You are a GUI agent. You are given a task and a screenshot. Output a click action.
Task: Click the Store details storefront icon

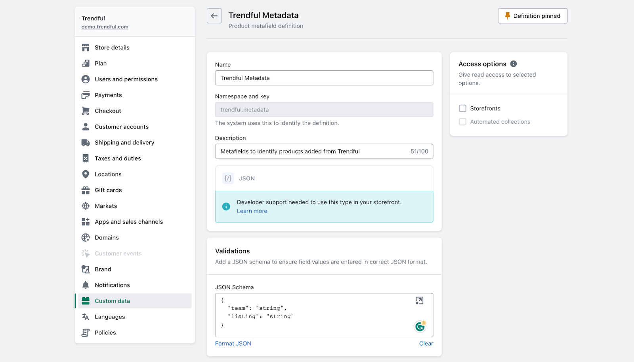tap(86, 48)
